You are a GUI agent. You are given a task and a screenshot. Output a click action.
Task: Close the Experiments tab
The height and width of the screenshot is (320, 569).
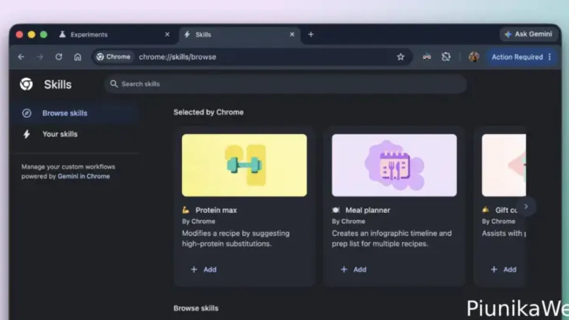[167, 34]
